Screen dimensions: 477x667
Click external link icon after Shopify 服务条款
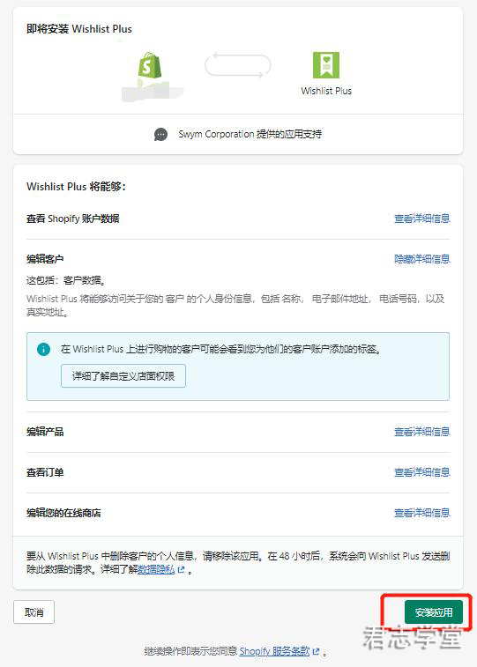[x=316, y=651]
